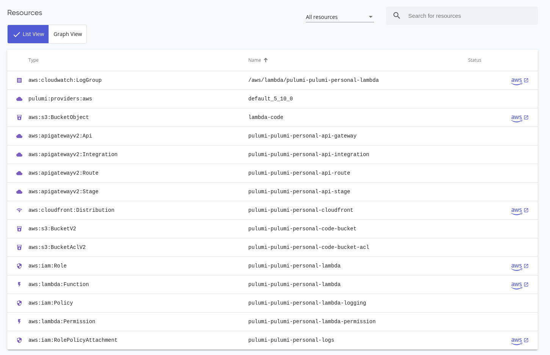
Task: Select the lambda-code name
Action: (266, 117)
